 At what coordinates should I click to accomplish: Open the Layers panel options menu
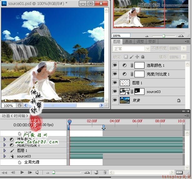[x=187, y=41]
